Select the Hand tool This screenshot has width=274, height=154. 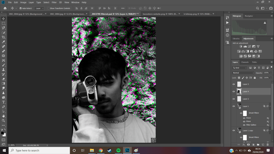3,116
